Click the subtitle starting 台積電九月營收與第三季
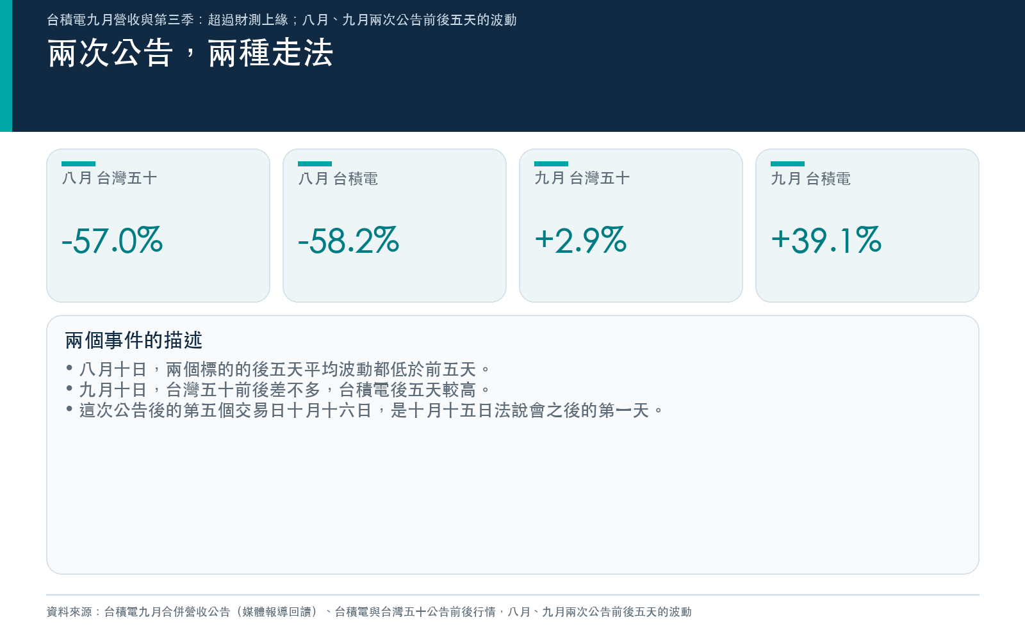This screenshot has width=1025, height=640. (282, 20)
